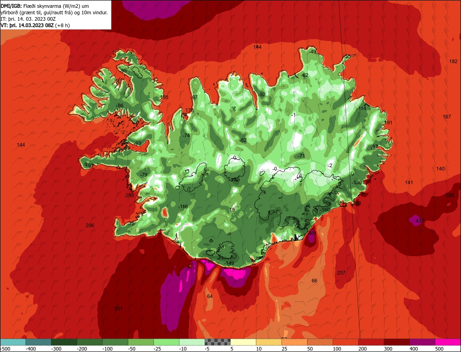This screenshot has width=461, height=352.
Task: Click the map value -130 in the southeast
Action: coord(357,183)
